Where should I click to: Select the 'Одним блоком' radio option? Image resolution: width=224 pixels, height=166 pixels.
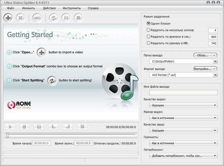[x=149, y=24]
